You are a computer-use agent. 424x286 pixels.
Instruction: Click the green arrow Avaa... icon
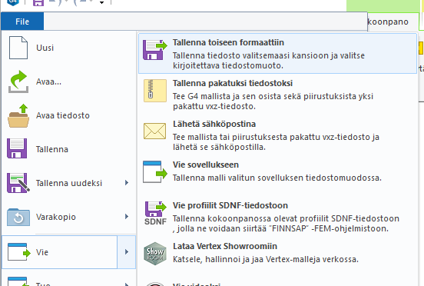[18, 81]
